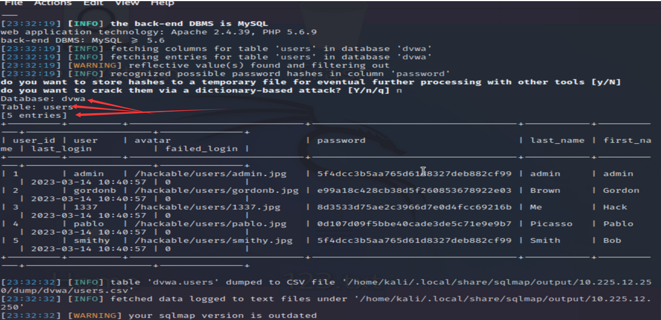Click the 'Table: users' line
The width and height of the screenshot is (661, 320).
point(37,107)
